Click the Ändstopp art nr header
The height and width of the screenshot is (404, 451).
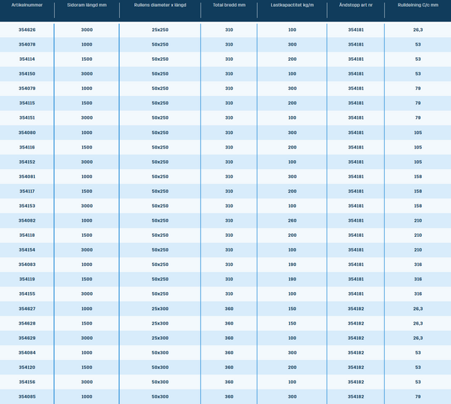(x=356, y=5)
